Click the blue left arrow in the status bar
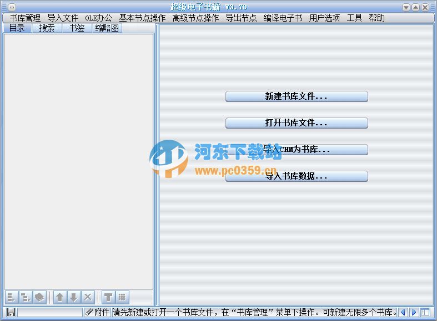Screen dimensions: 437x321 click(403, 312)
